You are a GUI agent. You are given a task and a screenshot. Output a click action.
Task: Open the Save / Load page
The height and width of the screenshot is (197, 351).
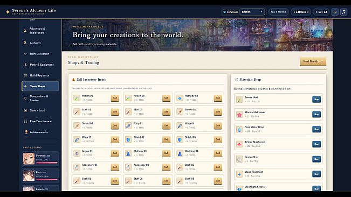(40, 110)
